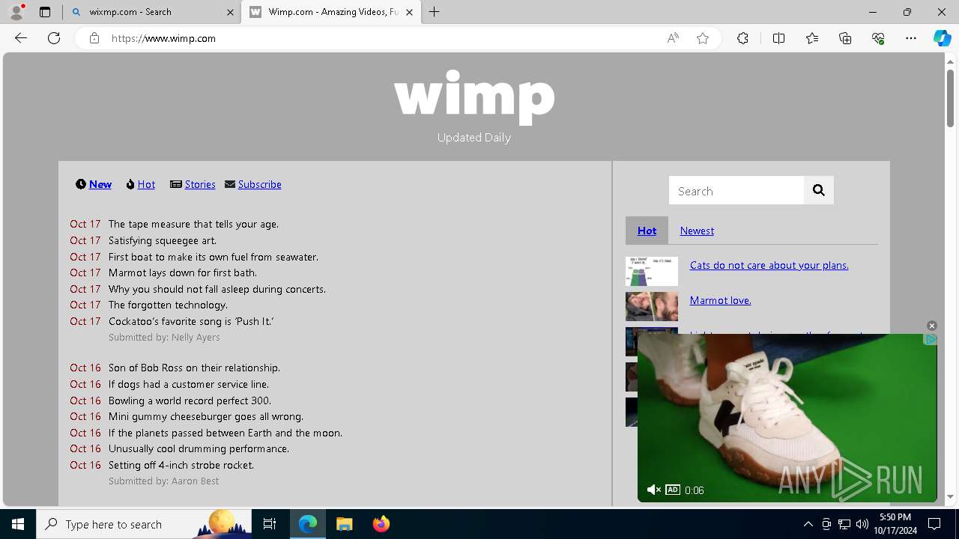Open the 'Marmot love.' link
Image resolution: width=959 pixels, height=539 pixels.
pos(720,300)
